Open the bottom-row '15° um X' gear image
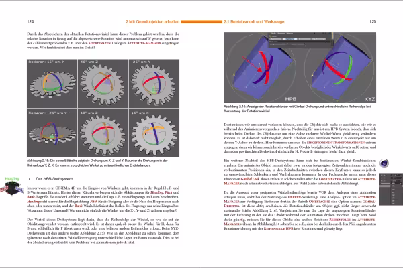Viewport: 403px width, 268px height. point(154,133)
